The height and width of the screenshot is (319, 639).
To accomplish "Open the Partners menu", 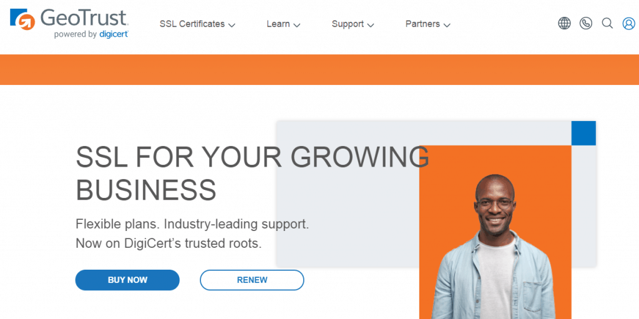I will (x=427, y=24).
